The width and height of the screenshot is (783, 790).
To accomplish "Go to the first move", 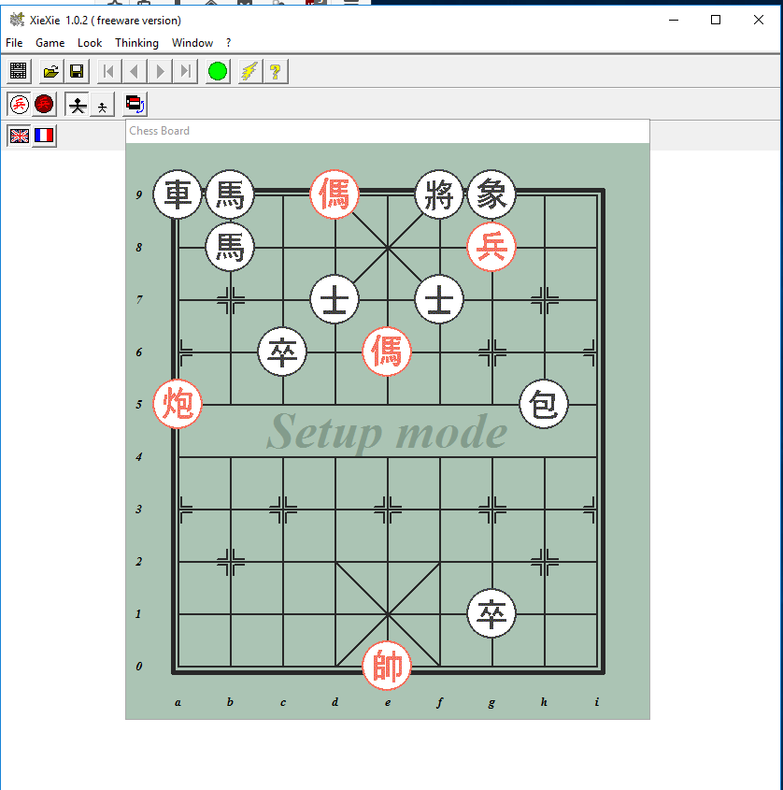I will pyautogui.click(x=109, y=72).
